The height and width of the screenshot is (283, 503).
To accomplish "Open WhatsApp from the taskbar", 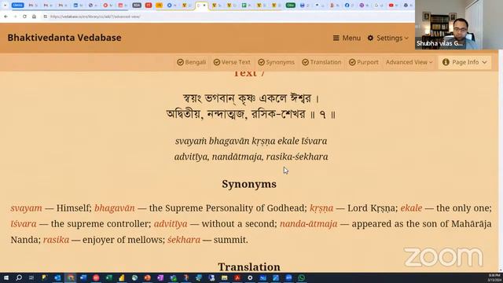I will pos(301,277).
